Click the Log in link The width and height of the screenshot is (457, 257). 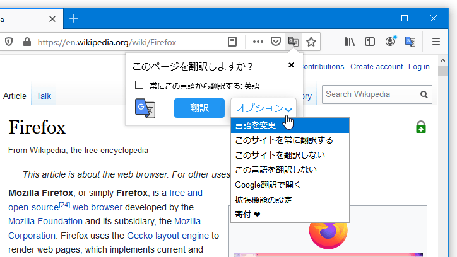click(x=419, y=67)
